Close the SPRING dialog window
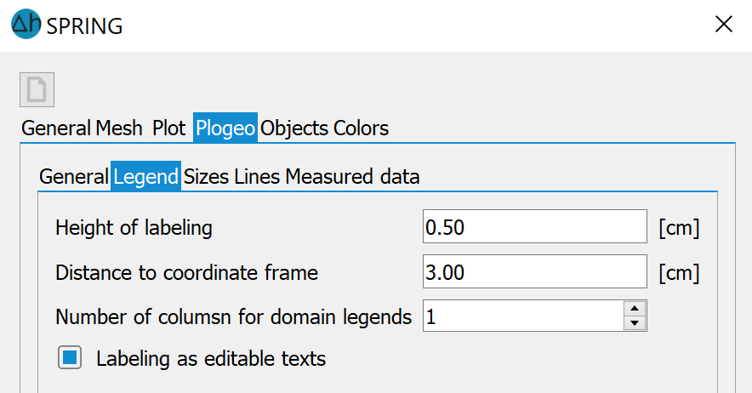Screen dimensions: 752x393 (x=723, y=24)
